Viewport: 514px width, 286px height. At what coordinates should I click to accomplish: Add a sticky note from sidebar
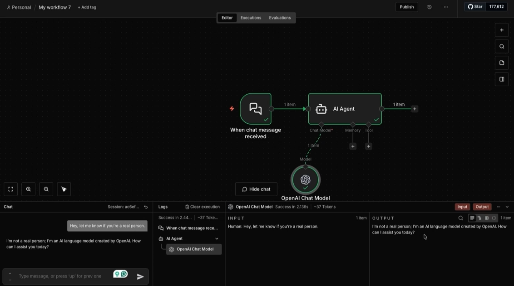(502, 63)
